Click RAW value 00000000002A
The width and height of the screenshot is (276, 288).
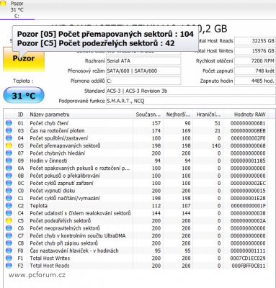tap(248, 221)
